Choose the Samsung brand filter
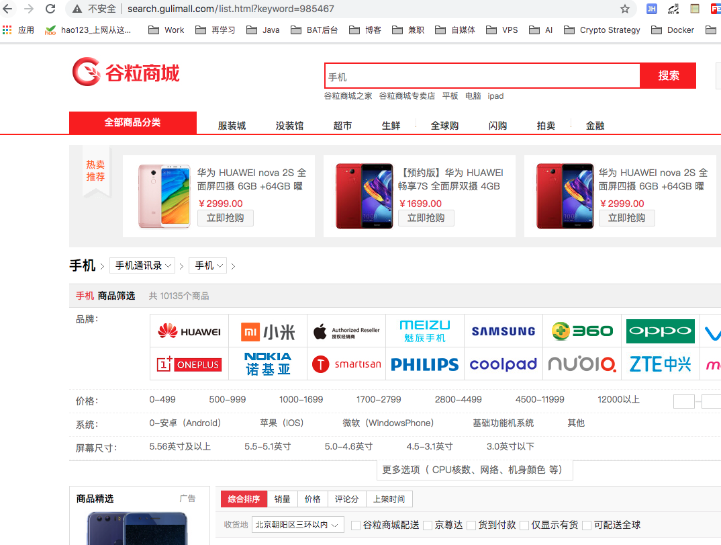Viewport: 721px width, 545px height. click(503, 331)
